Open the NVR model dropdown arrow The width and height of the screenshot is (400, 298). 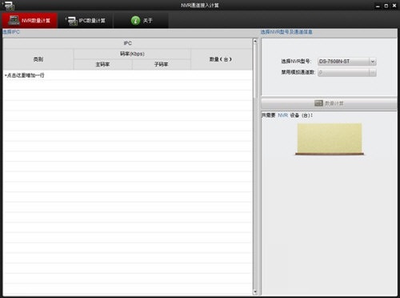tap(373, 62)
